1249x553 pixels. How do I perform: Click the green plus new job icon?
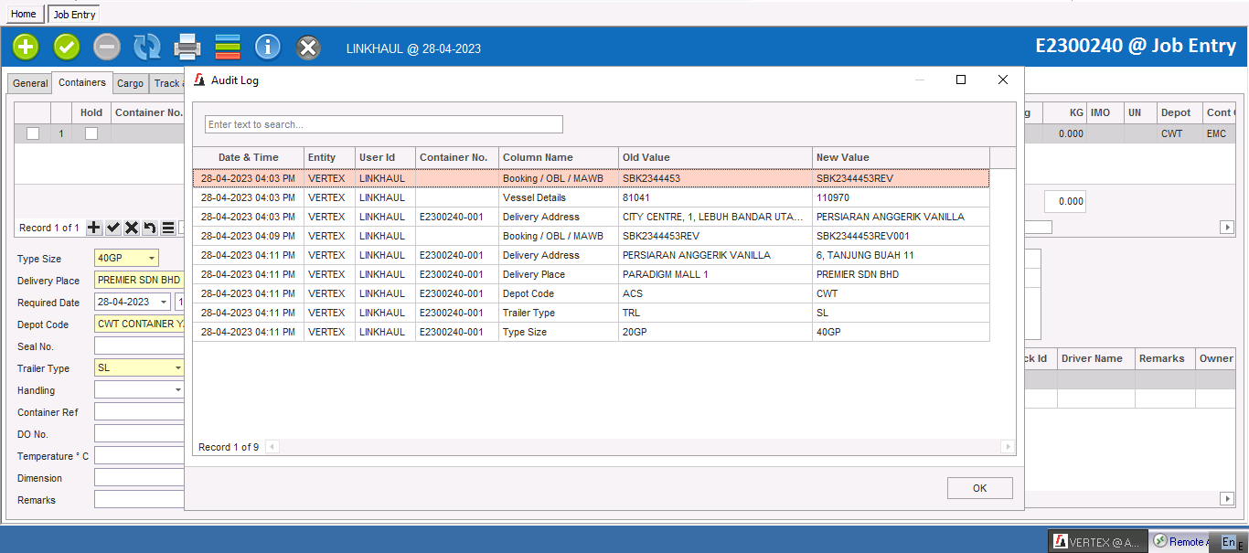26,47
